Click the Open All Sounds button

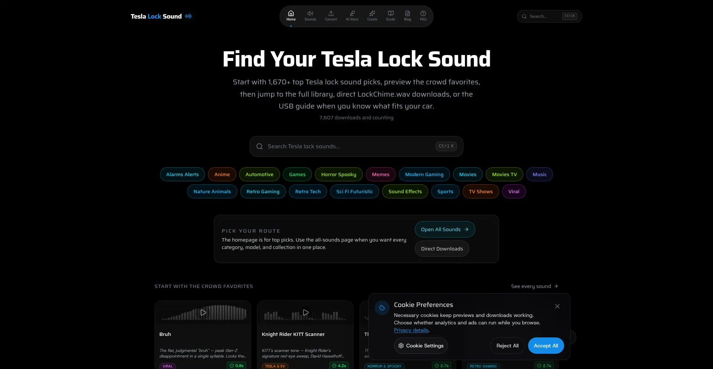pyautogui.click(x=445, y=229)
